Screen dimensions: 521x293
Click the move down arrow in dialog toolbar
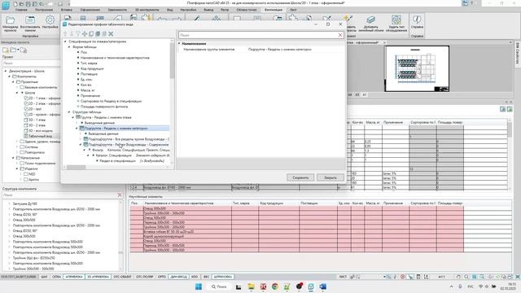[x=72, y=34]
